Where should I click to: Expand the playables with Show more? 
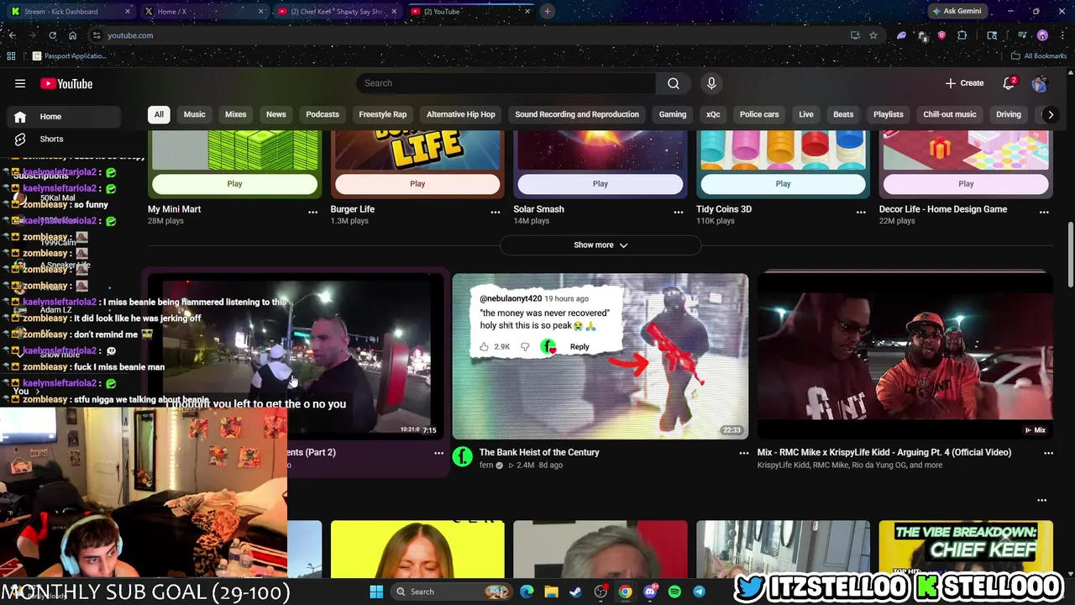coord(600,245)
